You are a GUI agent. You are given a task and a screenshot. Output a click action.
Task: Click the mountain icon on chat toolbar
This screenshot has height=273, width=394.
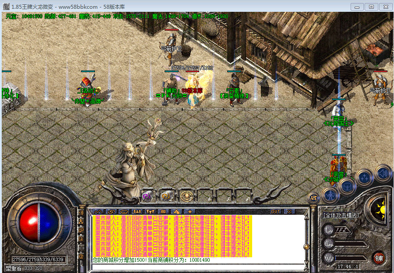pyautogui.click(x=98, y=211)
